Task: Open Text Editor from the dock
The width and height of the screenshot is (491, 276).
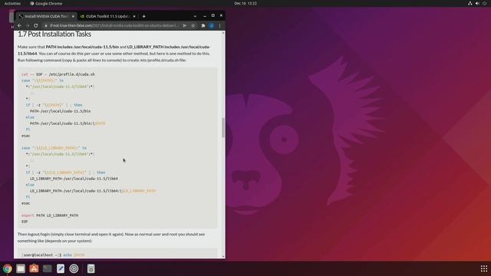Action: [x=61, y=268]
